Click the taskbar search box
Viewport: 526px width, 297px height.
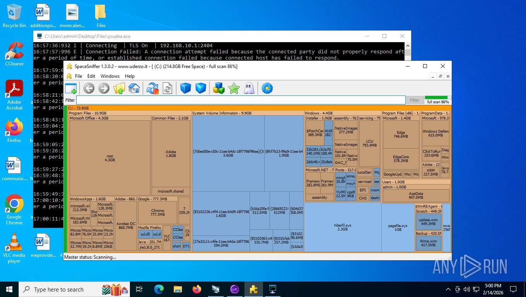pos(75,289)
